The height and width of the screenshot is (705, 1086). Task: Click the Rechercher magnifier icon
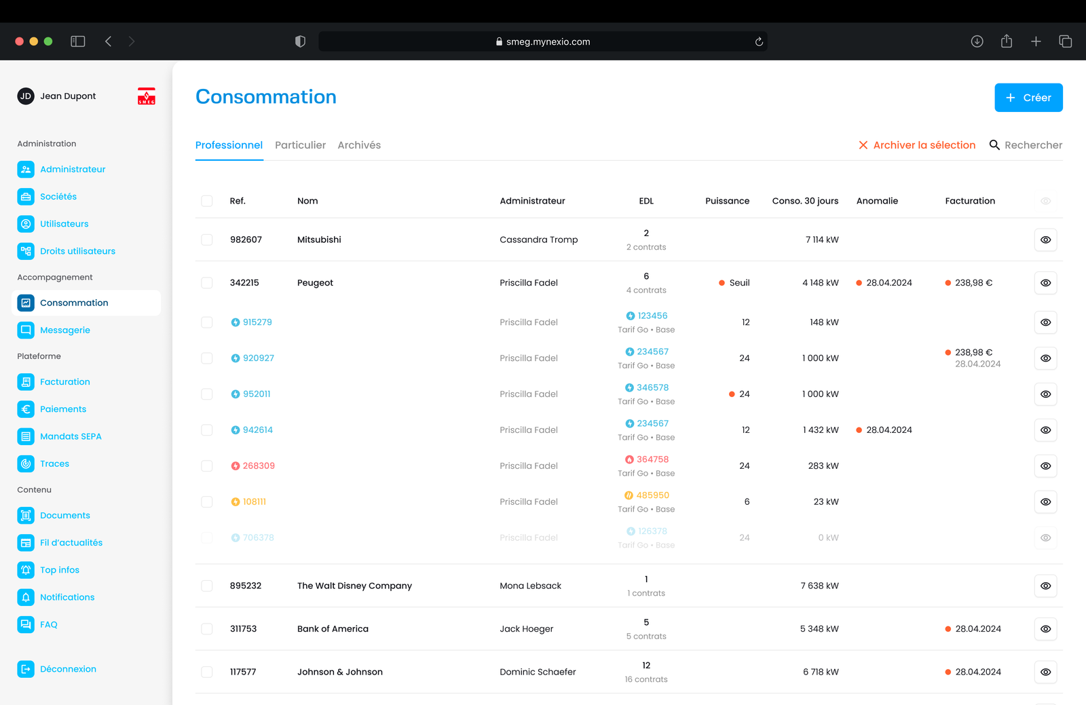994,145
